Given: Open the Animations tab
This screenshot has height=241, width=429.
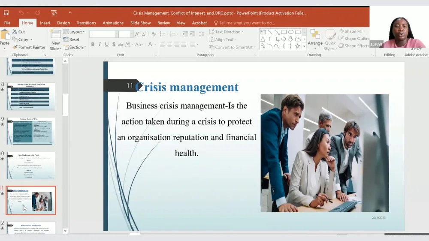Looking at the screenshot, I should [112, 23].
